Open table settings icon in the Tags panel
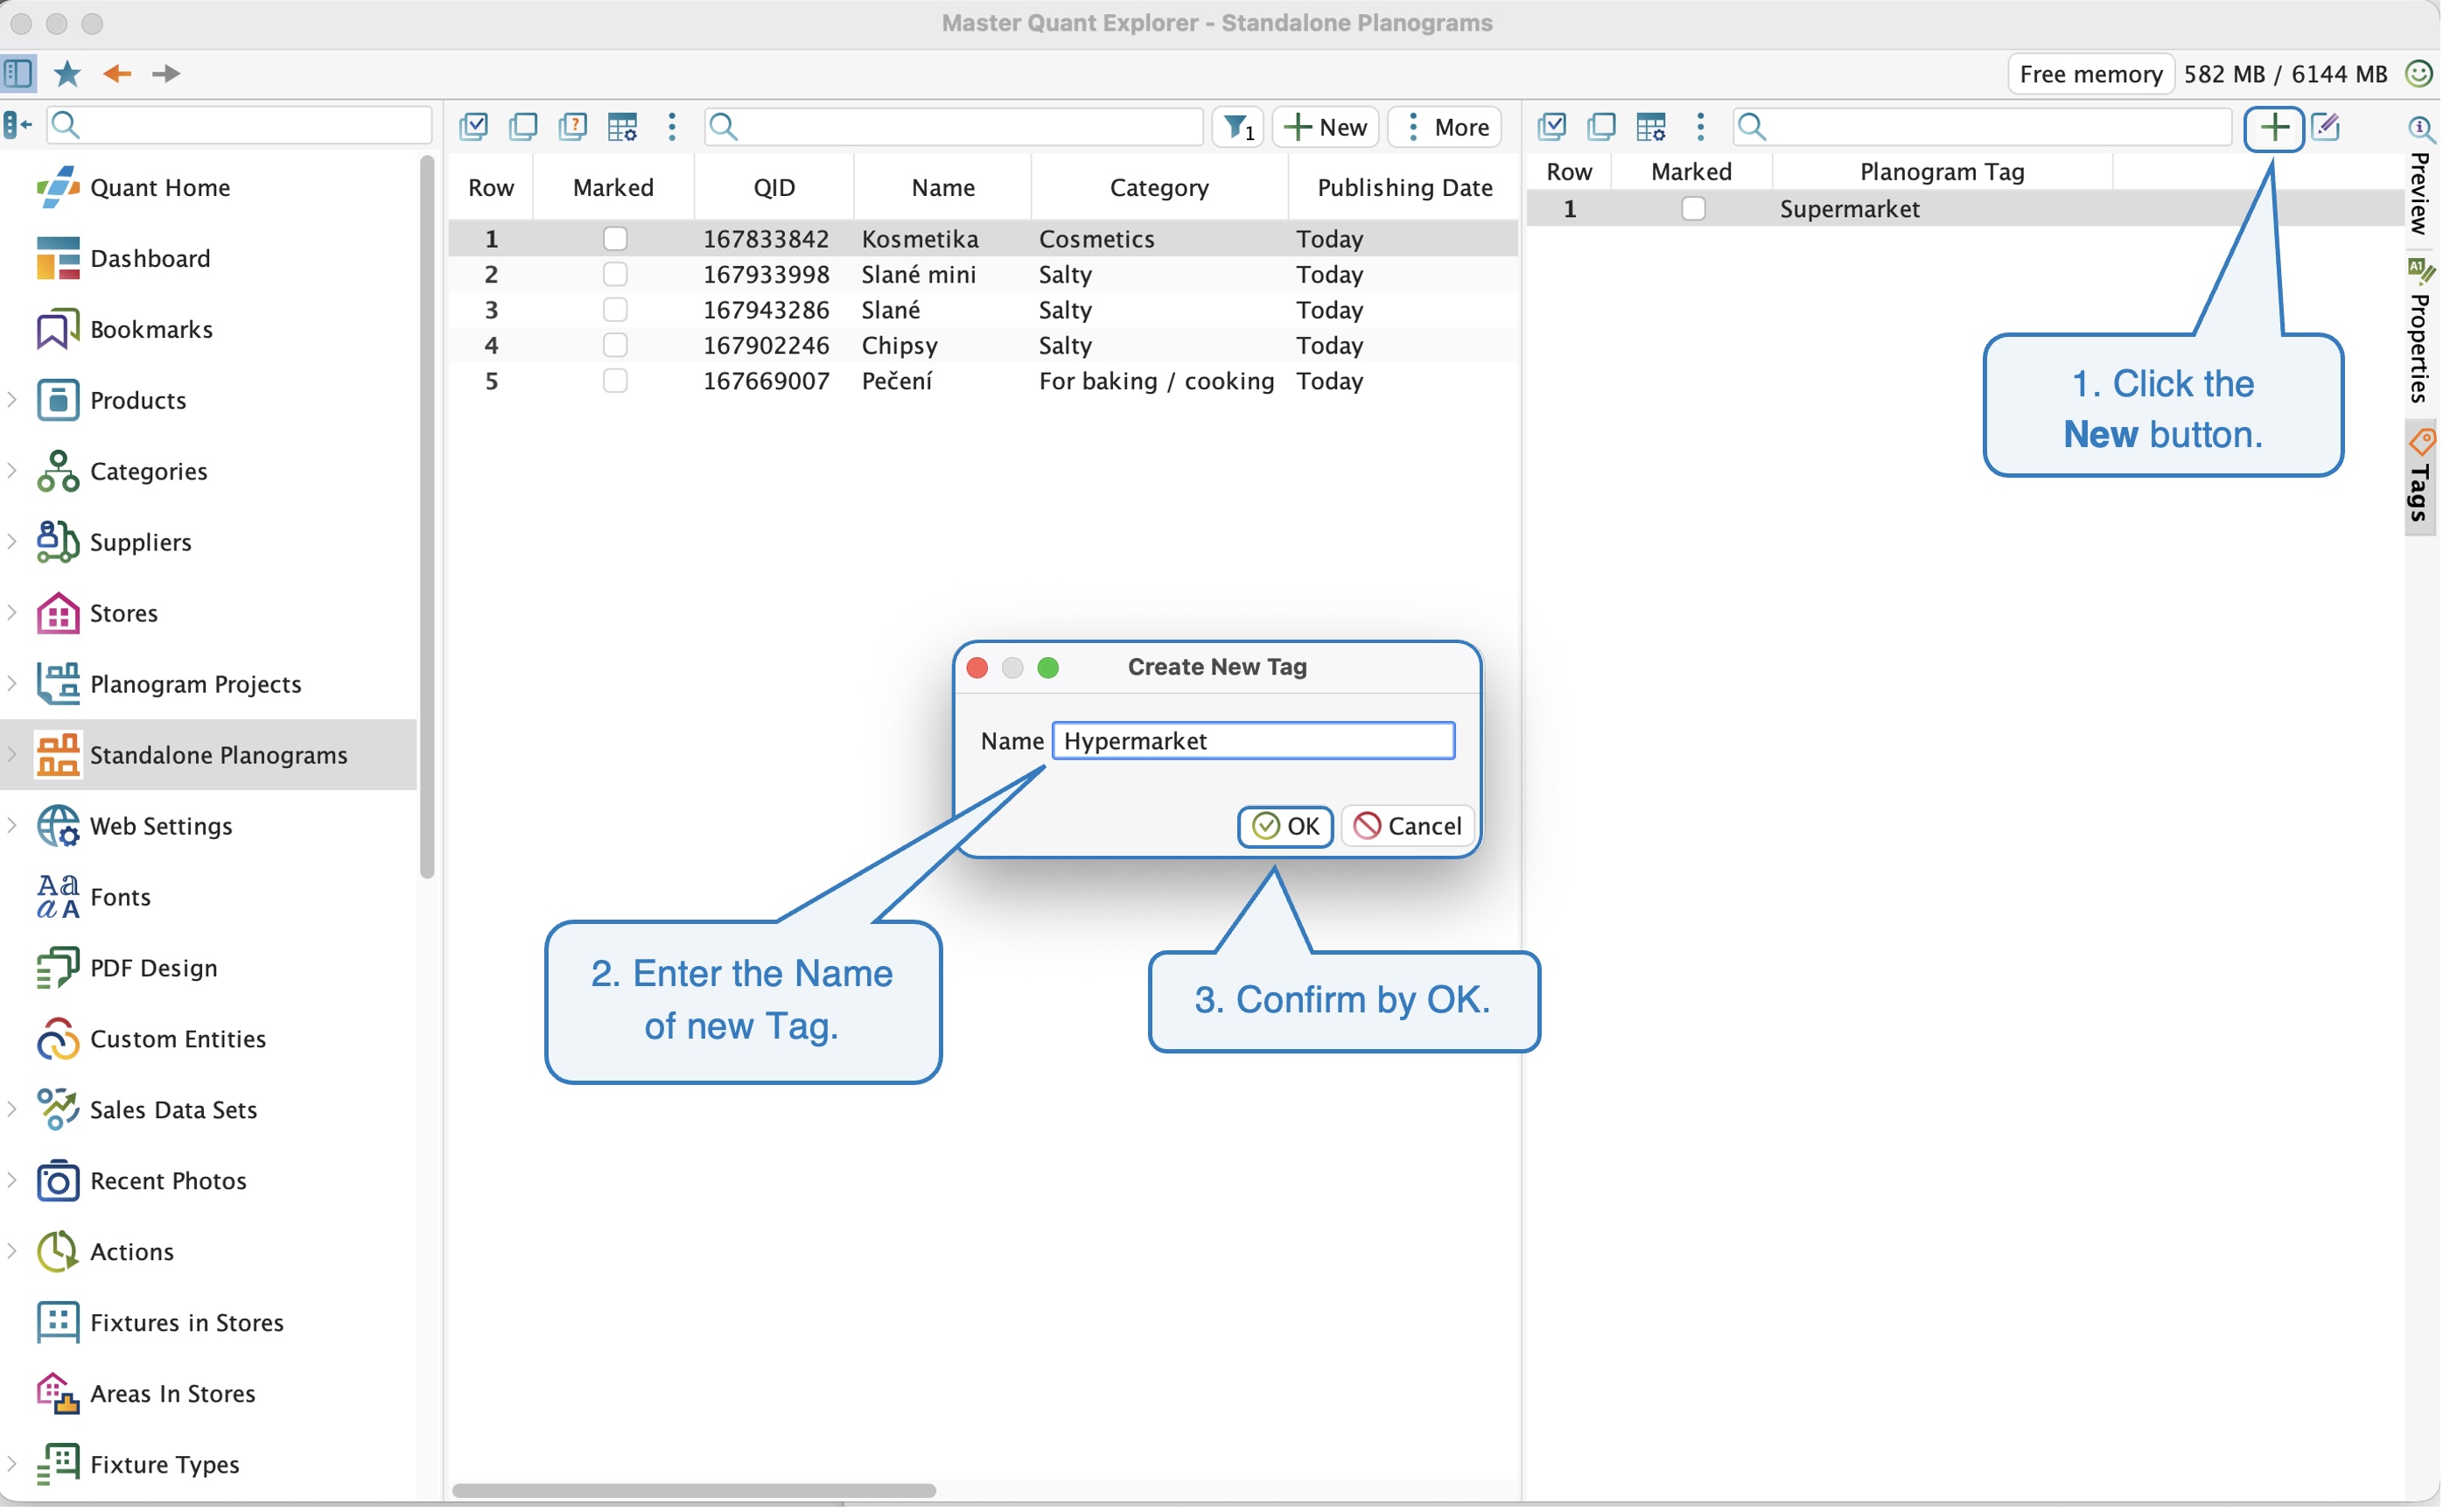 coord(1652,126)
